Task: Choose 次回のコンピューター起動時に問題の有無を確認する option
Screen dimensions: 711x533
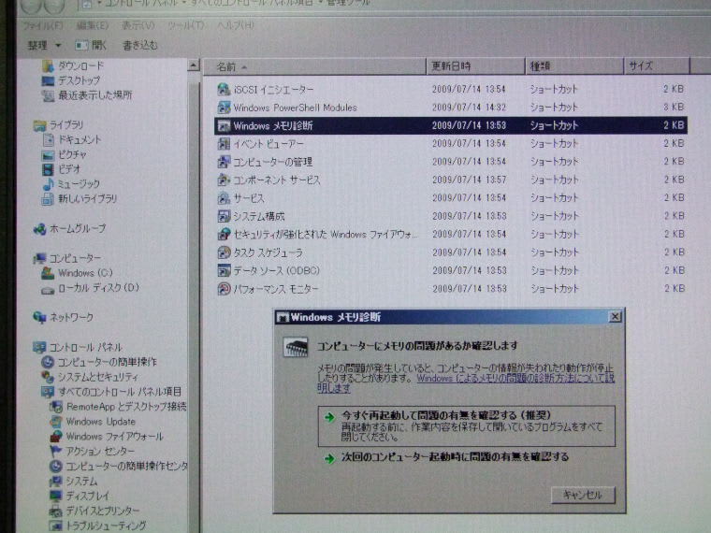Action: click(x=446, y=457)
